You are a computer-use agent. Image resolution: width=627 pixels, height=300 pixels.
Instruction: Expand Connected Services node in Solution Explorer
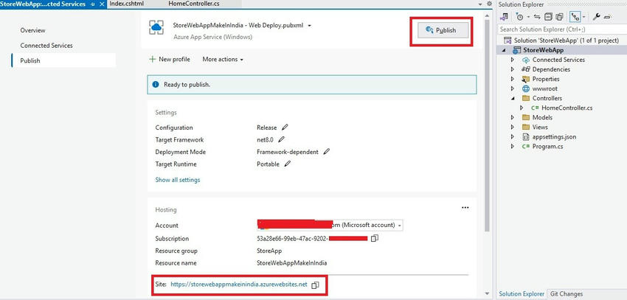coord(513,60)
